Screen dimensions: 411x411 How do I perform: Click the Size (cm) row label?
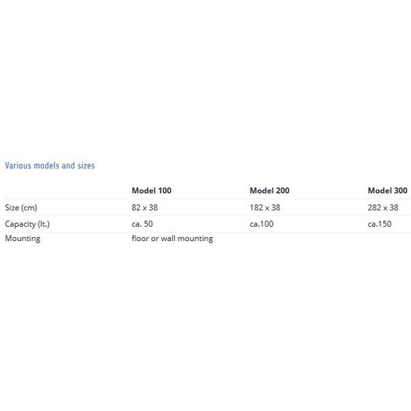click(21, 208)
